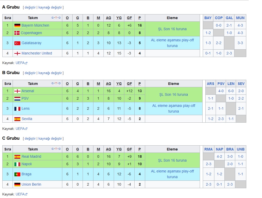
Task: Click the Turkish flag beside Galatasaray
Action: click(18, 43)
